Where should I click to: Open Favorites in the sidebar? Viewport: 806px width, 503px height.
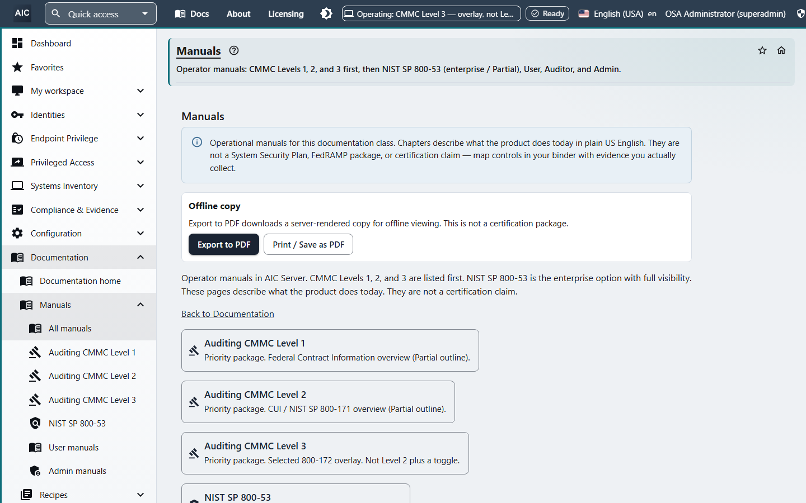[79, 67]
